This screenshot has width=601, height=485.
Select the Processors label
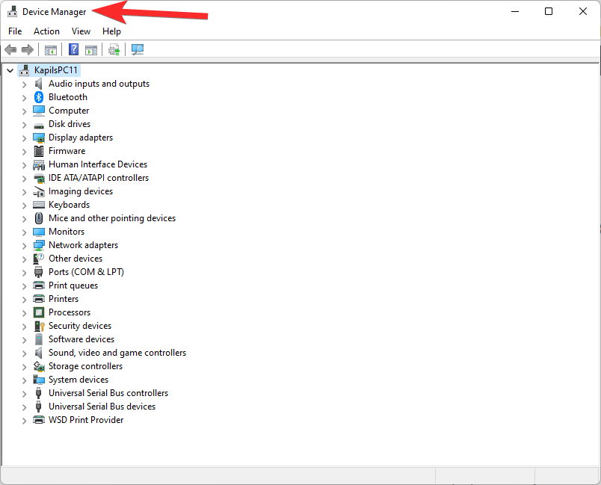point(70,312)
